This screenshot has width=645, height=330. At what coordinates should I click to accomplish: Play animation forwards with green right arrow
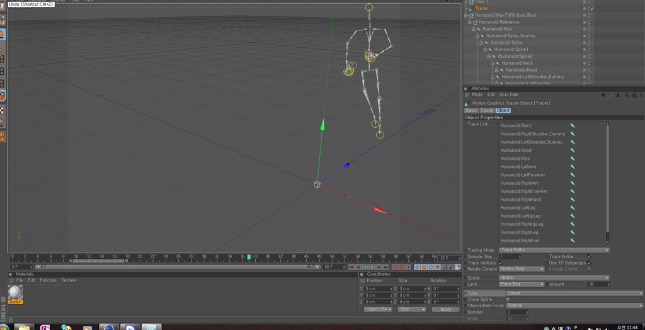[372, 267]
